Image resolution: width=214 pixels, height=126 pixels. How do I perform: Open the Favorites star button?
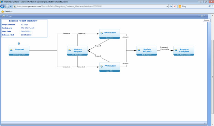tap(7, 12)
